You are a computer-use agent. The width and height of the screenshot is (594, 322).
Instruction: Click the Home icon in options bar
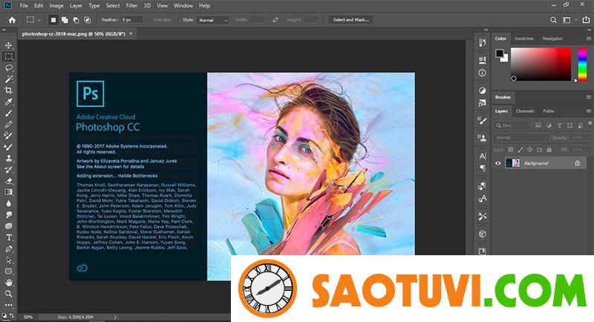pos(12,20)
